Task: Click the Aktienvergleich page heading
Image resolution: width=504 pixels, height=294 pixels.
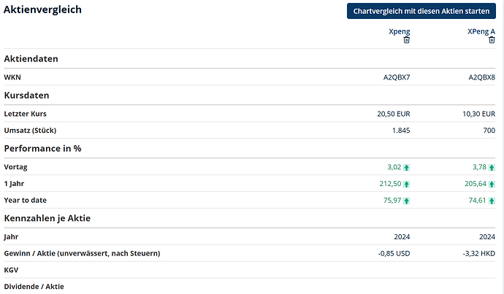Action: point(43,10)
